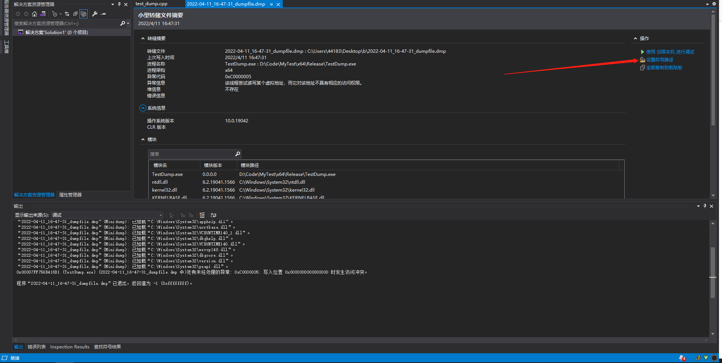Click the Back arrow in Solution Explorer toolbar
Image resolution: width=722 pixels, height=363 pixels.
click(18, 14)
